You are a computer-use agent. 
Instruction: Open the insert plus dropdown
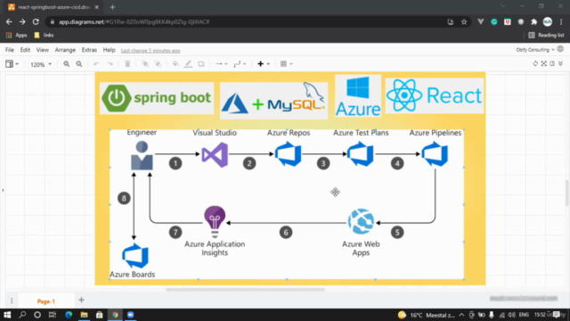click(264, 64)
